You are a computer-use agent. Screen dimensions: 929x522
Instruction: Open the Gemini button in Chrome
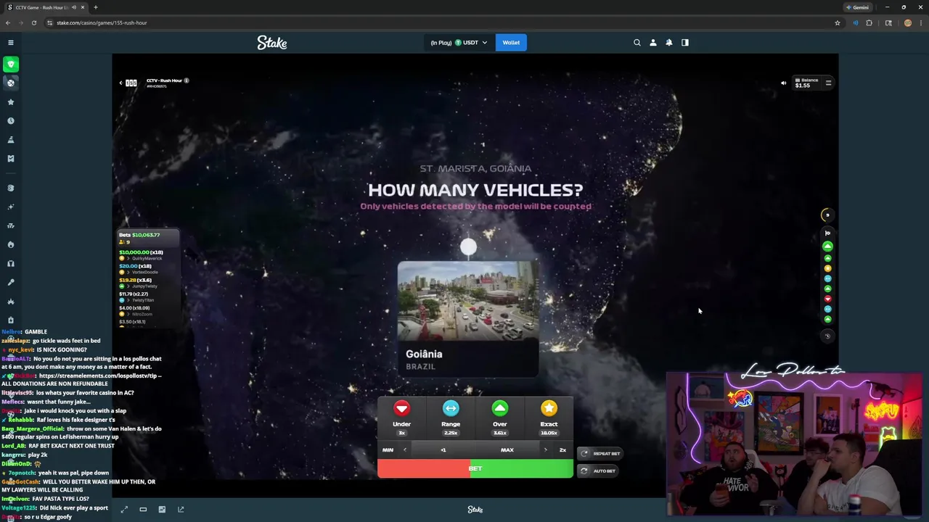858,7
